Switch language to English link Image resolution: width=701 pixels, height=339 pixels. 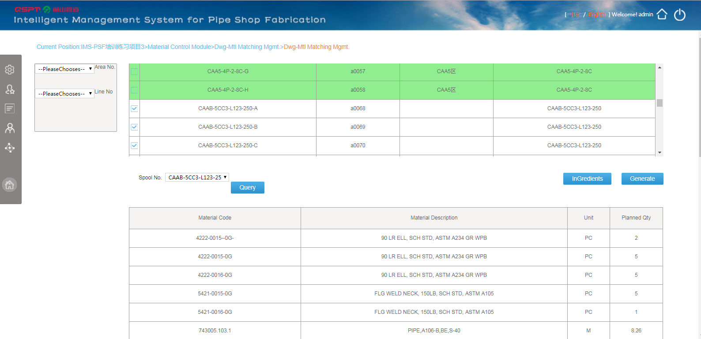[597, 15]
